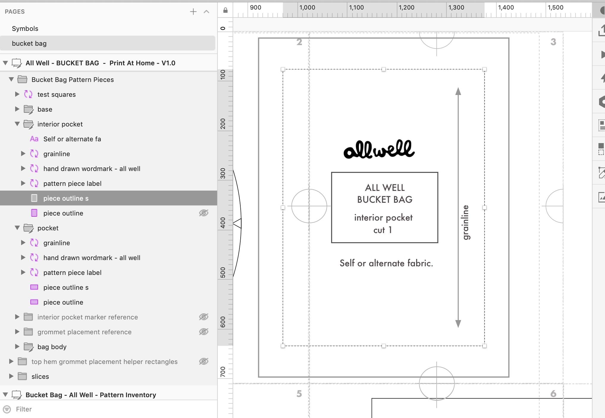The image size is (605, 418).
Task: Collapse the interior pocket group
Action: coord(17,124)
